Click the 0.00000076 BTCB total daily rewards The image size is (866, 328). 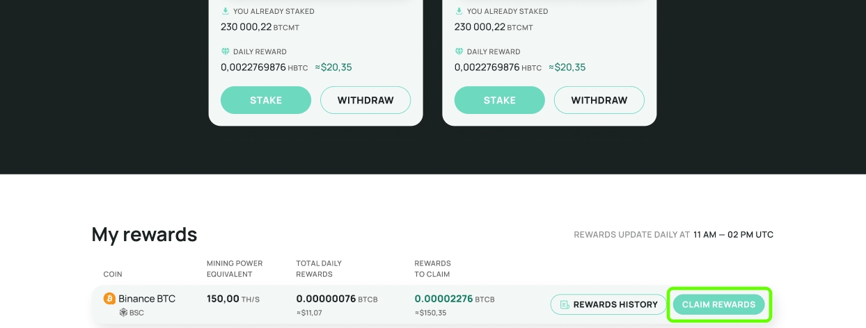point(326,299)
